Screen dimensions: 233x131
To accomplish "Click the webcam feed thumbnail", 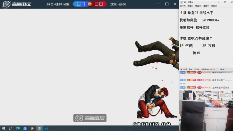I will click(206, 111).
